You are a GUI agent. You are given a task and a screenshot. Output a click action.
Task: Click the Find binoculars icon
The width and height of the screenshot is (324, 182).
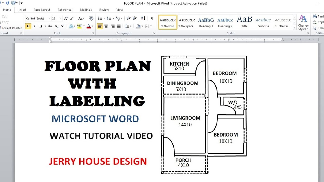point(315,16)
